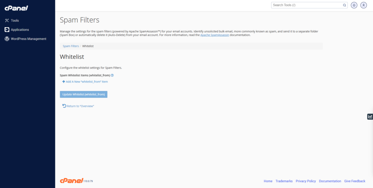Click the magnifier icon in the search box
The width and height of the screenshot is (373, 188).
345,5
